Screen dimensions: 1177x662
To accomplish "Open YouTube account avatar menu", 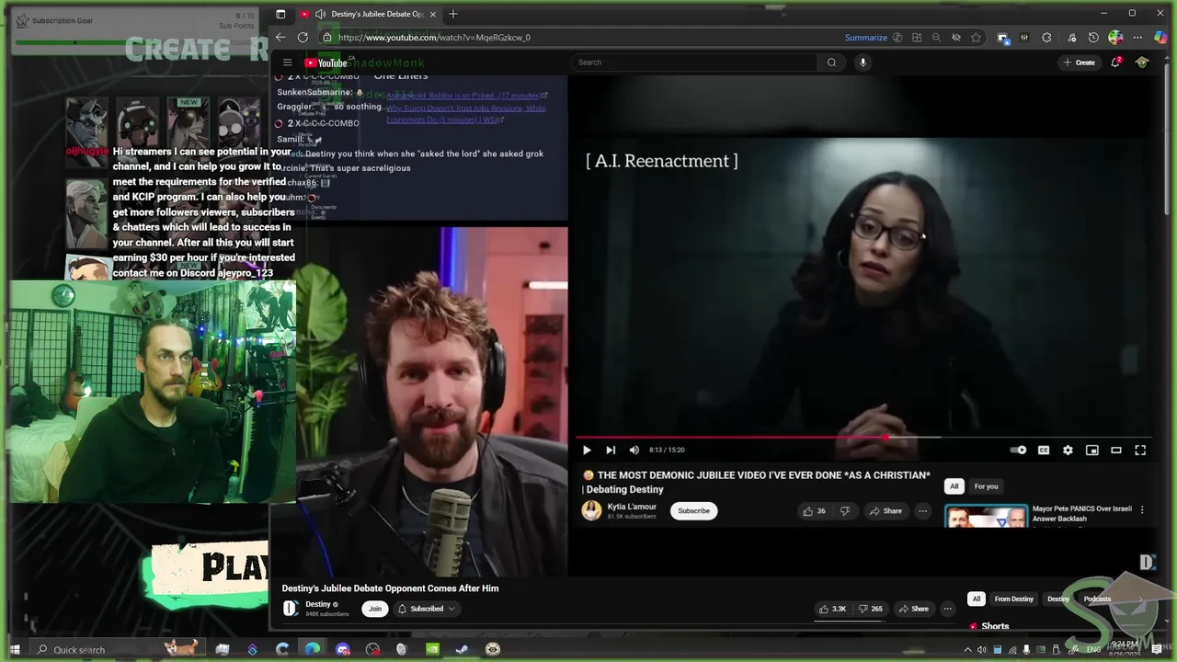I will coord(1142,63).
